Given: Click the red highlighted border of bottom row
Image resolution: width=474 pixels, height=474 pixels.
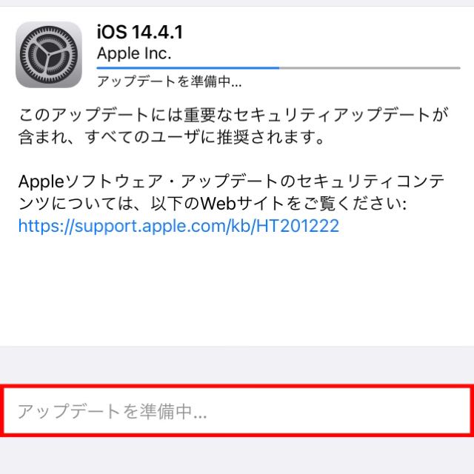Looking at the screenshot, I should coord(237,386).
